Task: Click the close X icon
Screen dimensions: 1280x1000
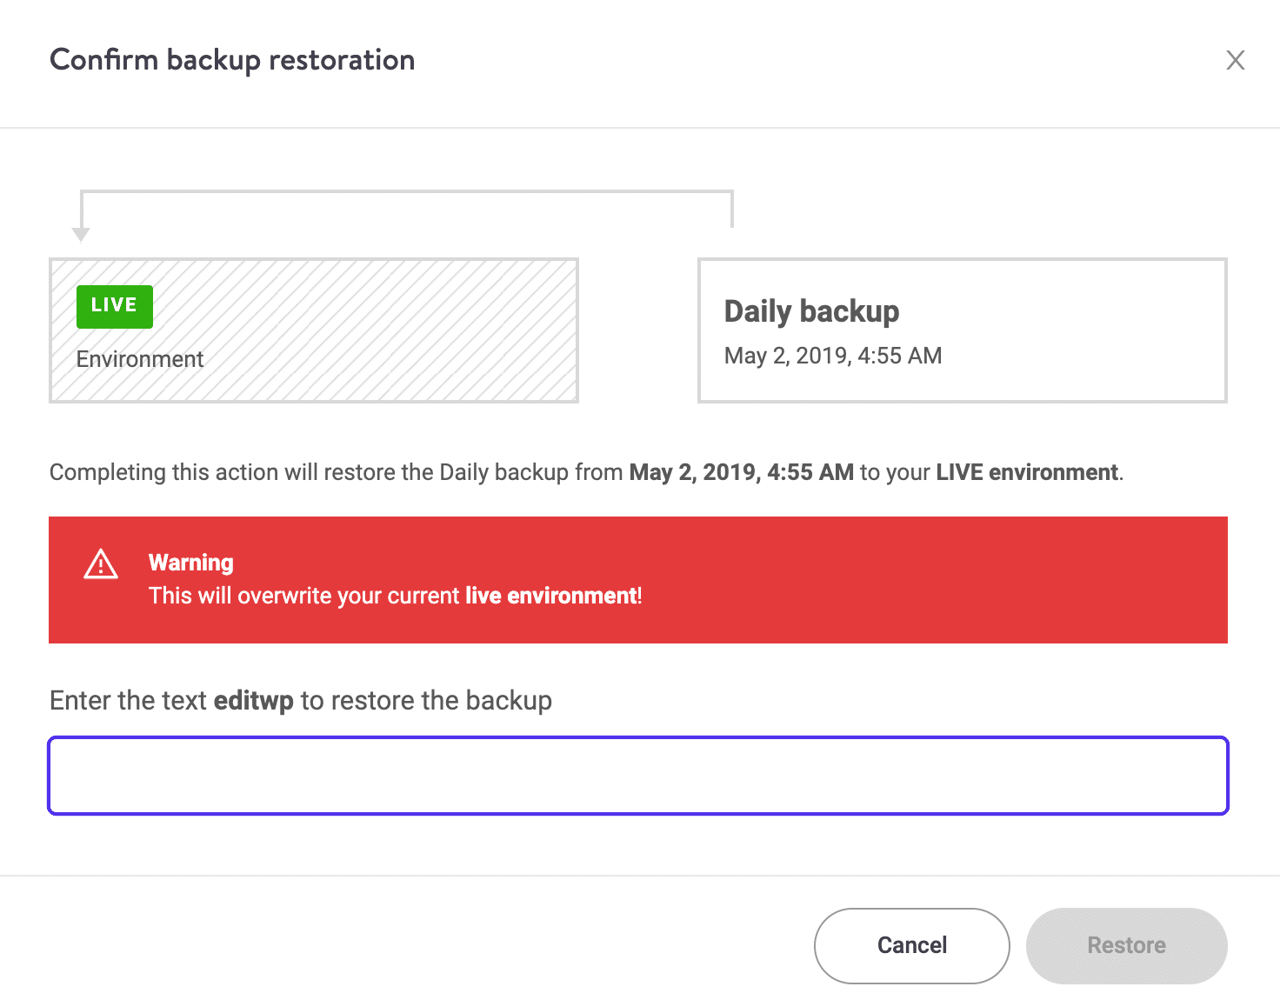Action: tap(1236, 60)
